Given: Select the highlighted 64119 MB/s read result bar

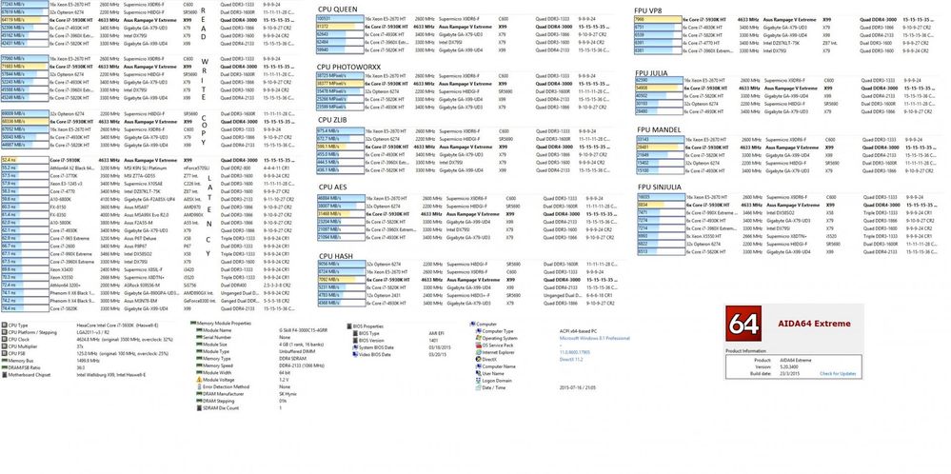Looking at the screenshot, I should (24, 19).
